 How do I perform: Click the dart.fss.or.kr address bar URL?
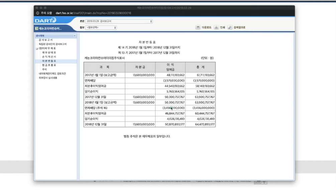coord(93,13)
